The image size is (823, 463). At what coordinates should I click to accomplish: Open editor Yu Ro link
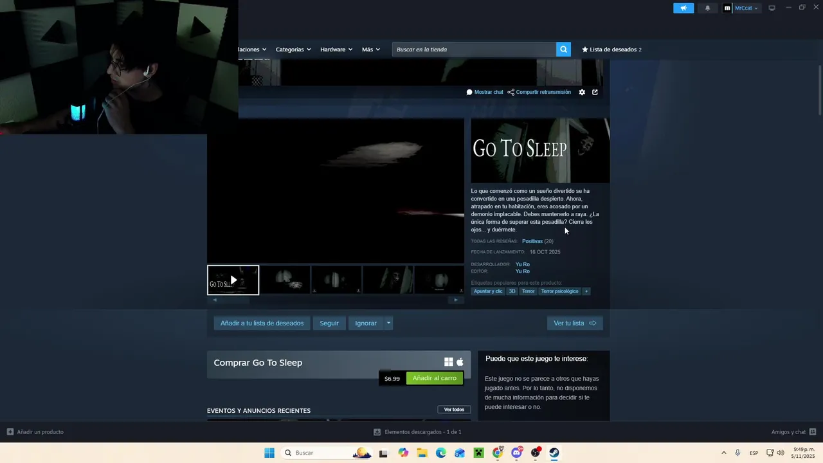tap(522, 271)
